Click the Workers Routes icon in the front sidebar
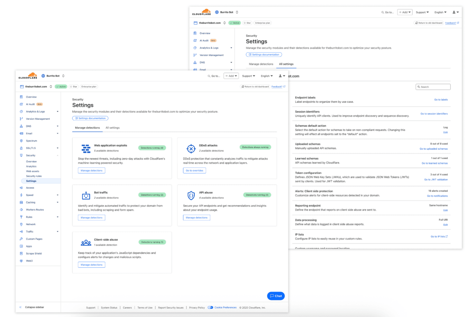Viewport: 476px width, 317px height. pos(21,210)
